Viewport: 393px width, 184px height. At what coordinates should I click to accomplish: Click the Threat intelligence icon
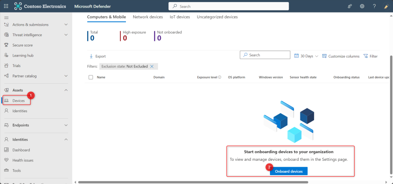point(7,35)
